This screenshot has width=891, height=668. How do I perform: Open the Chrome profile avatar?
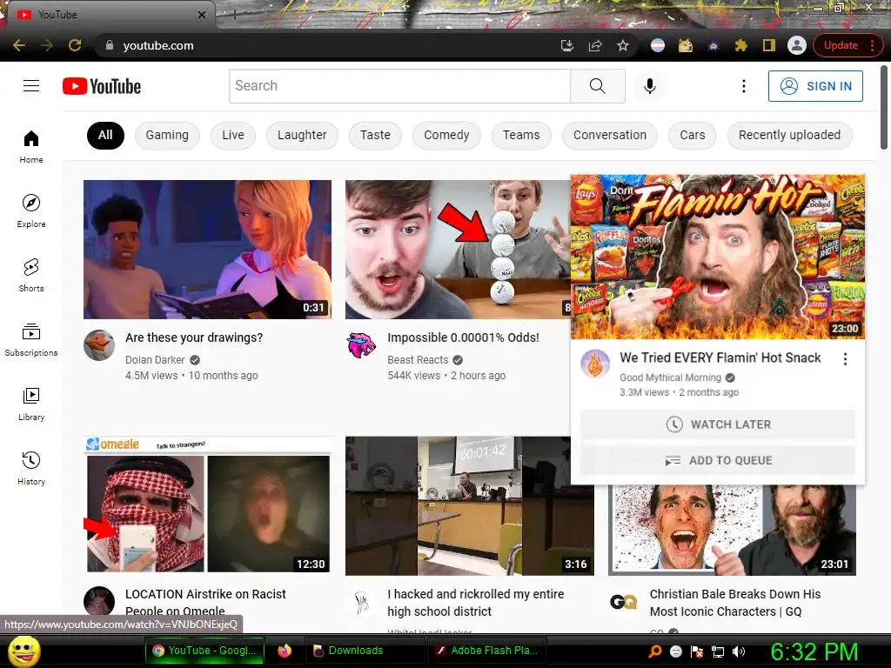tap(797, 45)
